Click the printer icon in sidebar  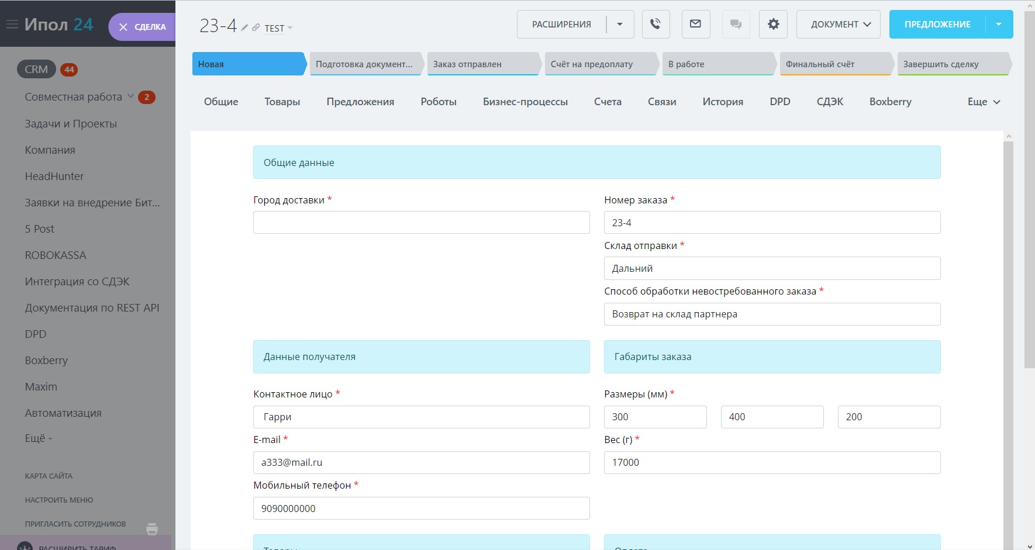(152, 529)
